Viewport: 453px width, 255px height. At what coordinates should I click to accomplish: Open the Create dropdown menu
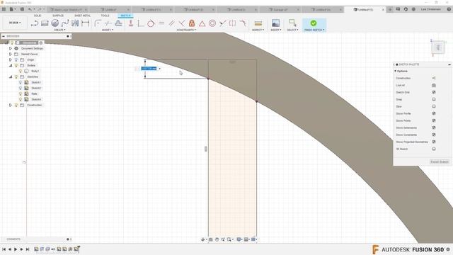(x=59, y=30)
